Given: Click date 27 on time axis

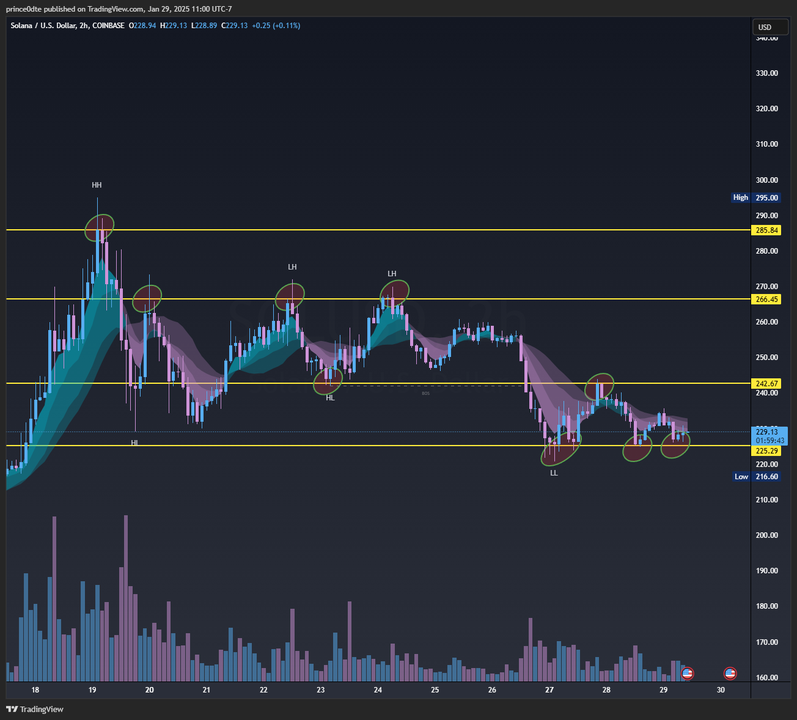Looking at the screenshot, I should click(549, 690).
